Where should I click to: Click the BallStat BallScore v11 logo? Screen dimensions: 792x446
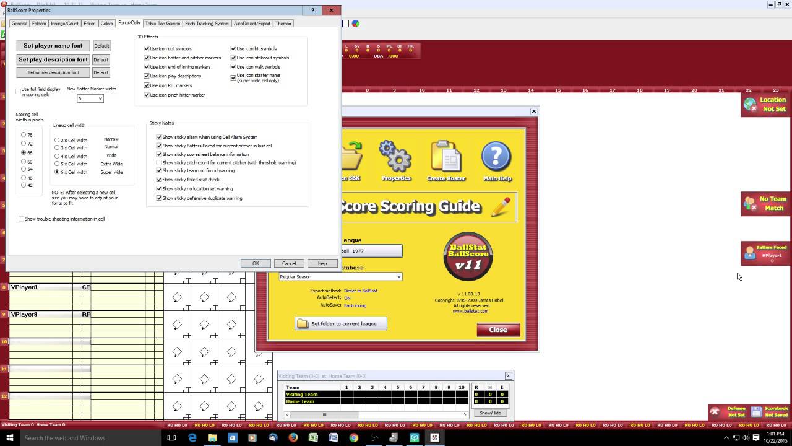click(x=468, y=256)
